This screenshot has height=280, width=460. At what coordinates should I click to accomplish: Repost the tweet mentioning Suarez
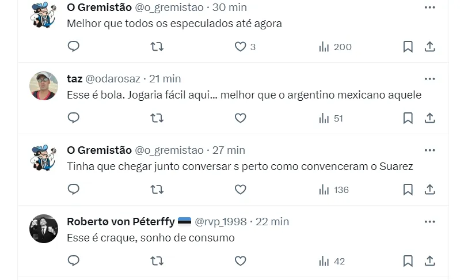(x=157, y=190)
